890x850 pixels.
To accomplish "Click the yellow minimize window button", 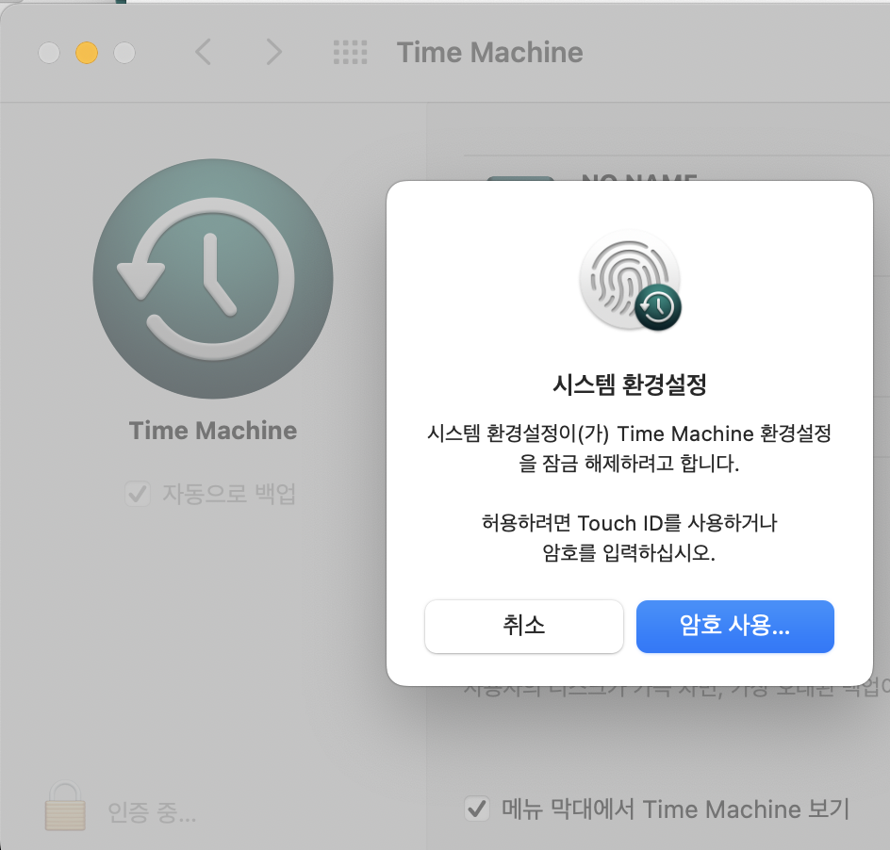I will pyautogui.click(x=87, y=53).
